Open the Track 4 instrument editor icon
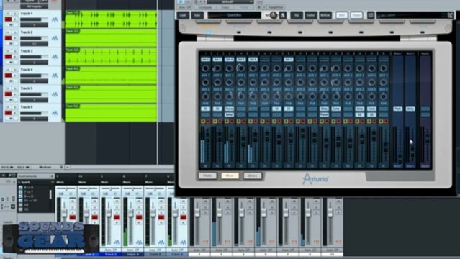The height and width of the screenshot is (259, 460). tap(55, 76)
